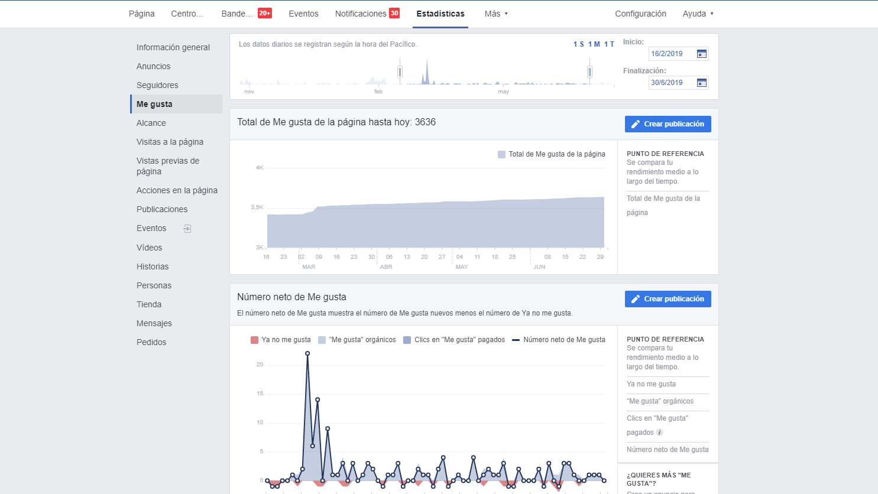878x494 pixels.
Task: Toggle the "Me gusta" orgánicos legend swatch
Action: pyautogui.click(x=322, y=340)
